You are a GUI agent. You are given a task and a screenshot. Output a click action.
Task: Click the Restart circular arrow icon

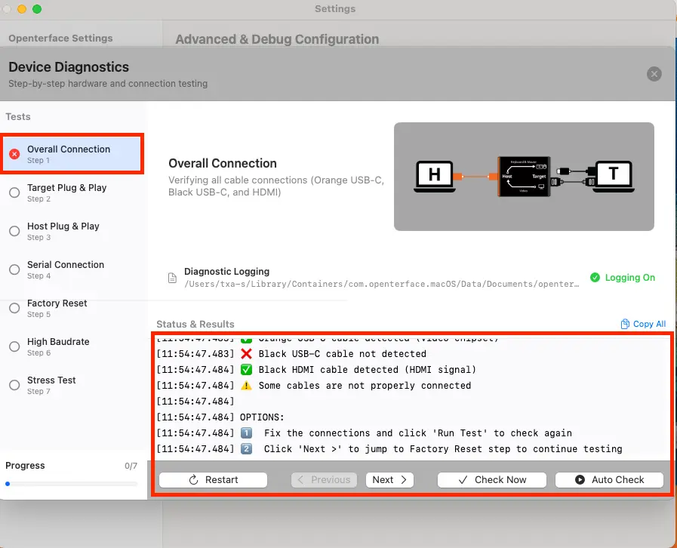pos(194,480)
